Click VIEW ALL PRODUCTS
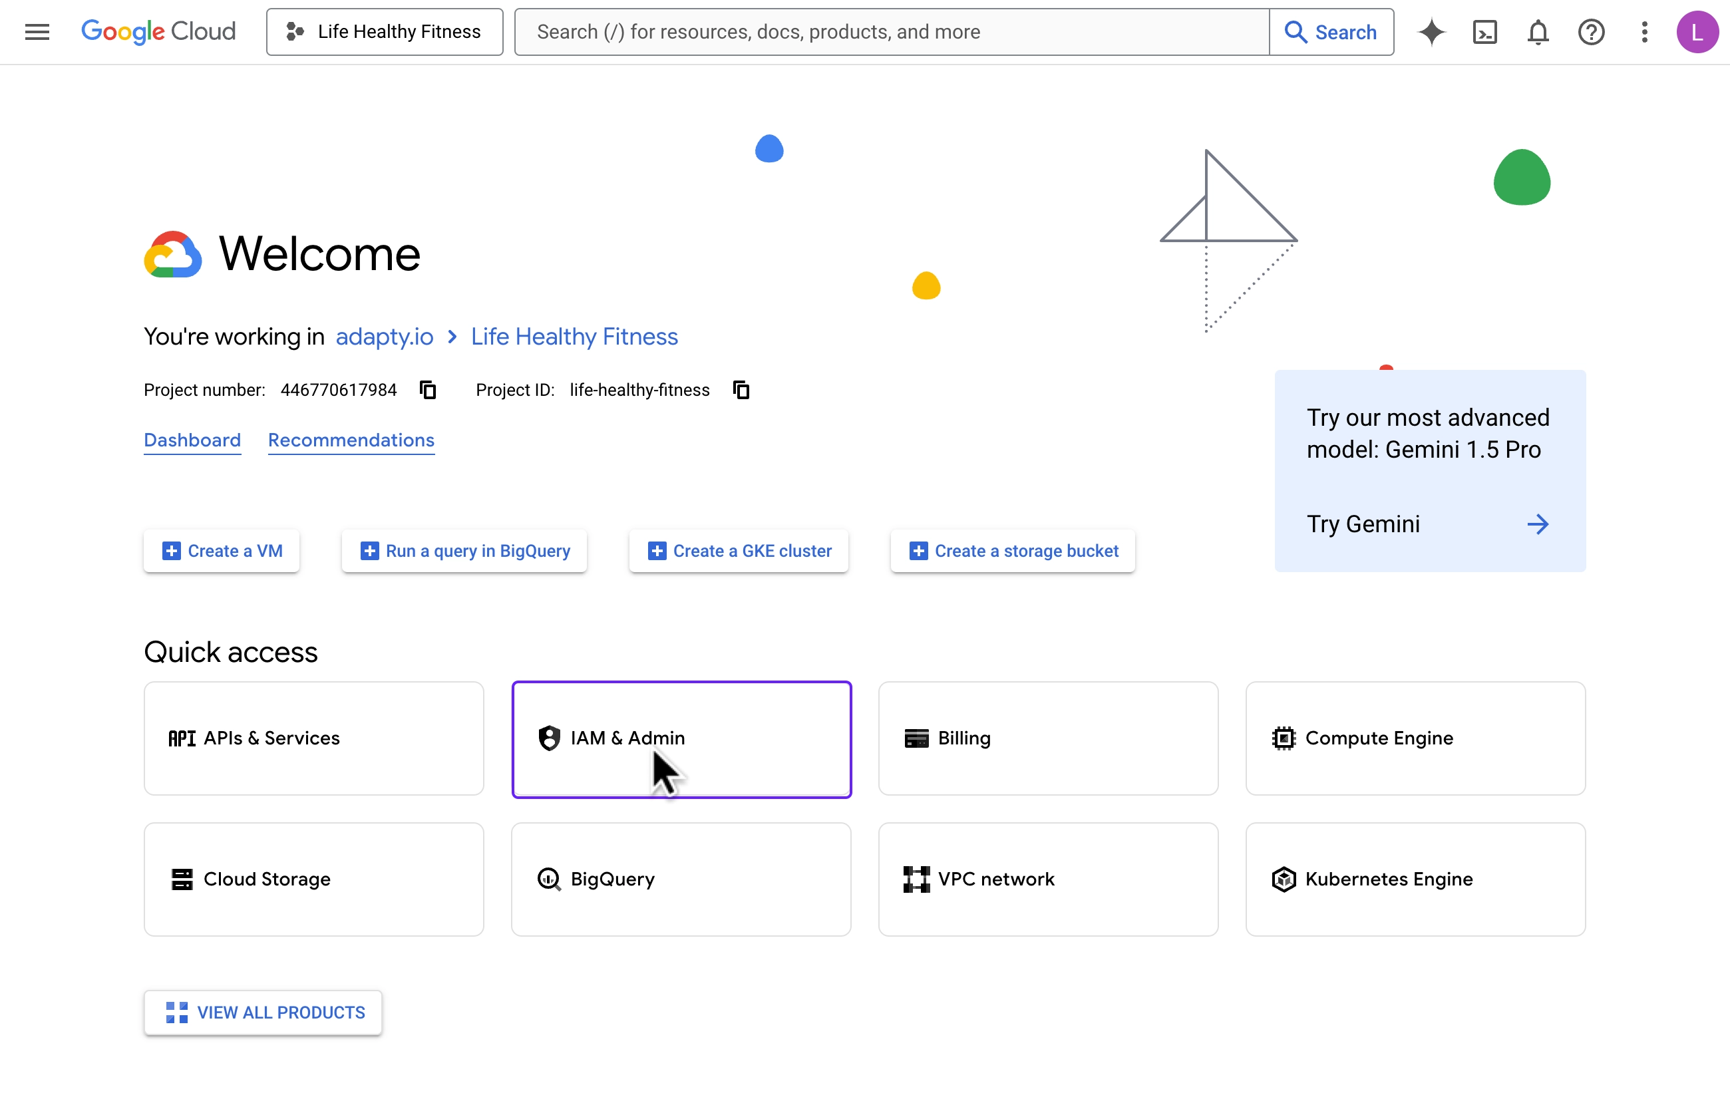Image resolution: width=1730 pixels, height=1101 pixels. tap(263, 1013)
